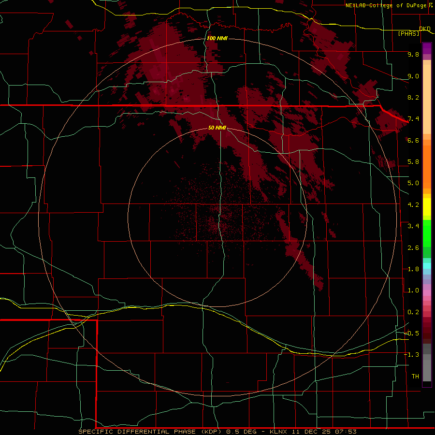
Task: Click the 1.0 scale value
Action: click(413, 290)
